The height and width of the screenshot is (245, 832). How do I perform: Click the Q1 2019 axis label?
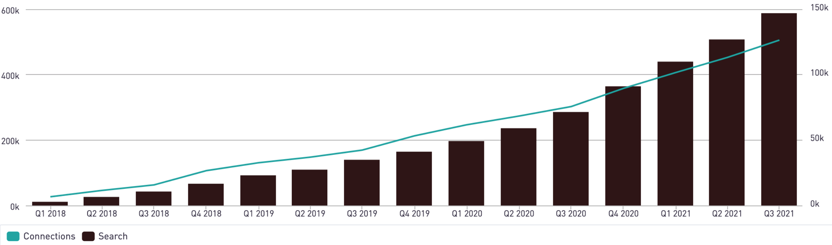click(x=258, y=214)
